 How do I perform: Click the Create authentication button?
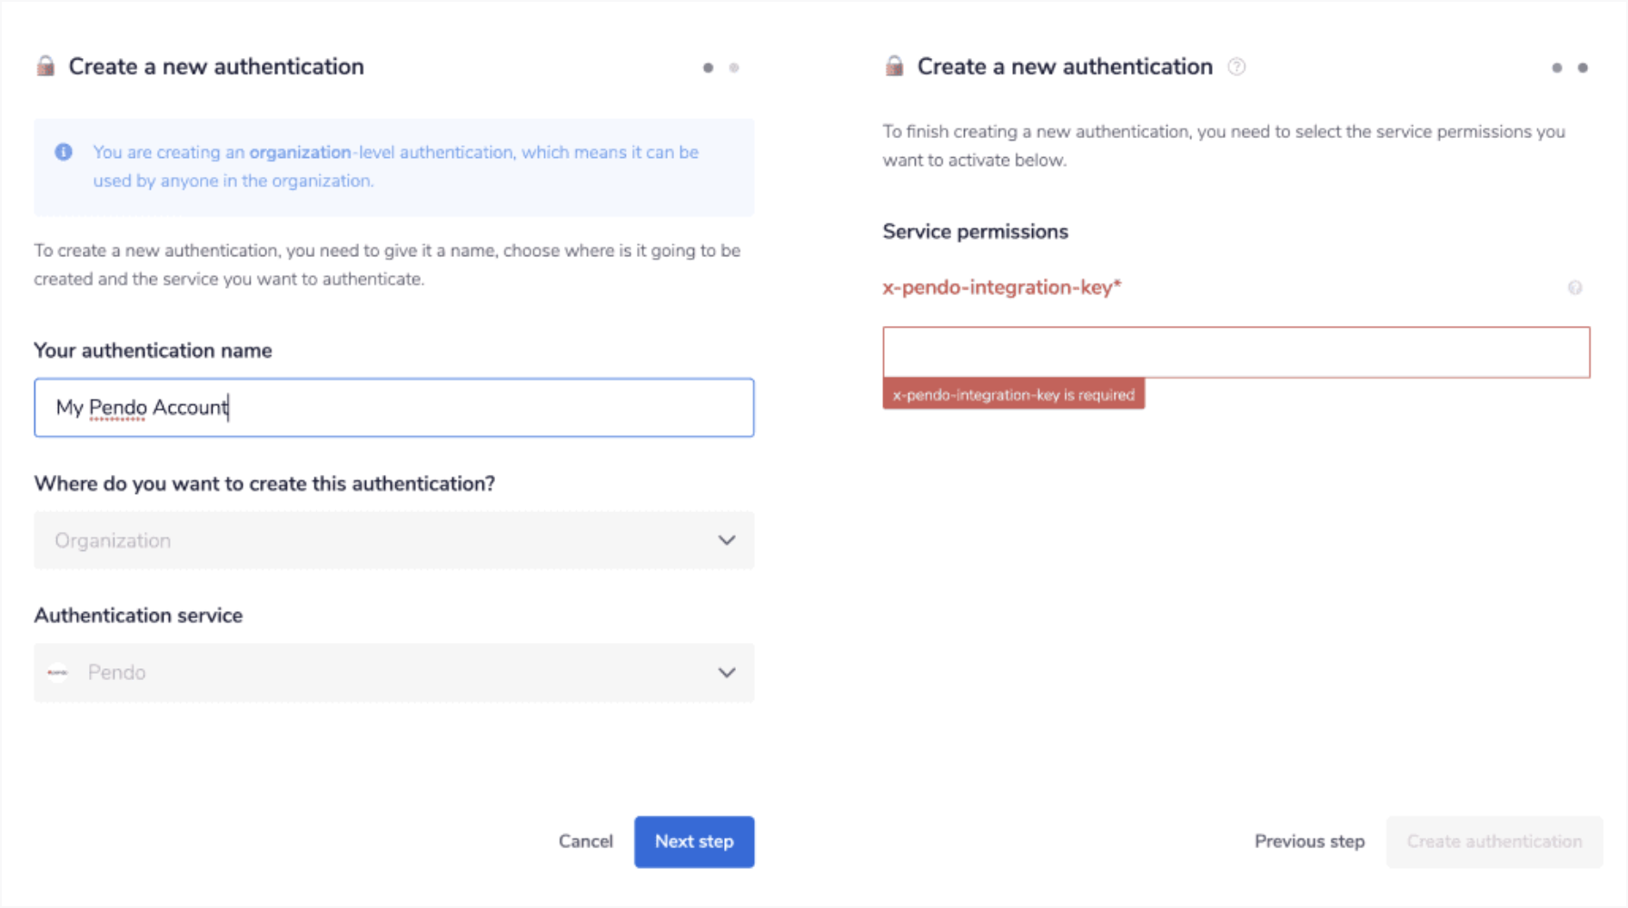[1494, 842]
